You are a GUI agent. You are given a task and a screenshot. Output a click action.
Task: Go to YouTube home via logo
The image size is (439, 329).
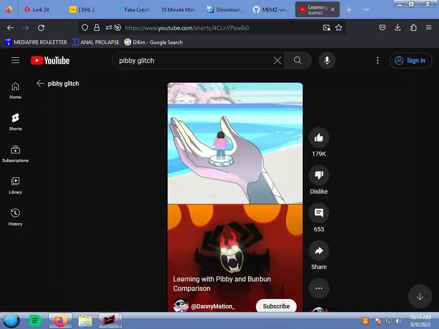pos(50,60)
